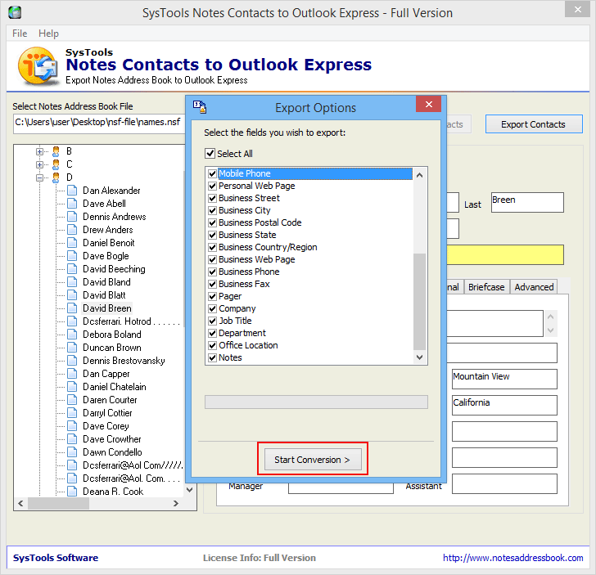596x575 pixels.
Task: Select Dave Crowther in the tree
Action: tap(111, 439)
